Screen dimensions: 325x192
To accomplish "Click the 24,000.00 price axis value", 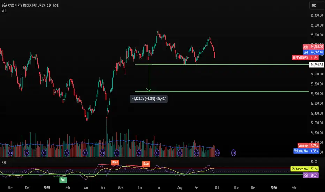I will point(317,74).
